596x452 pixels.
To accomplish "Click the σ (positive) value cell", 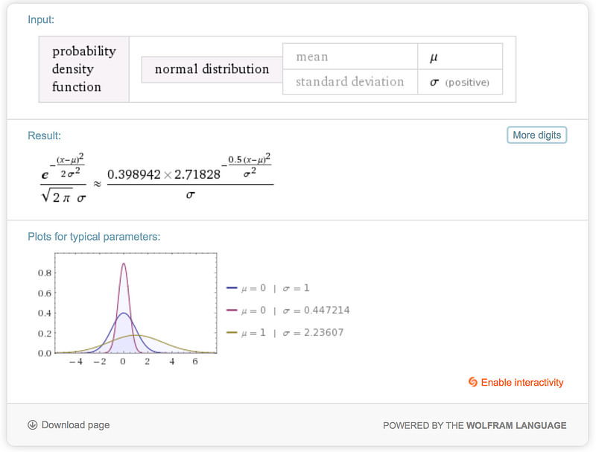I will 460,82.
